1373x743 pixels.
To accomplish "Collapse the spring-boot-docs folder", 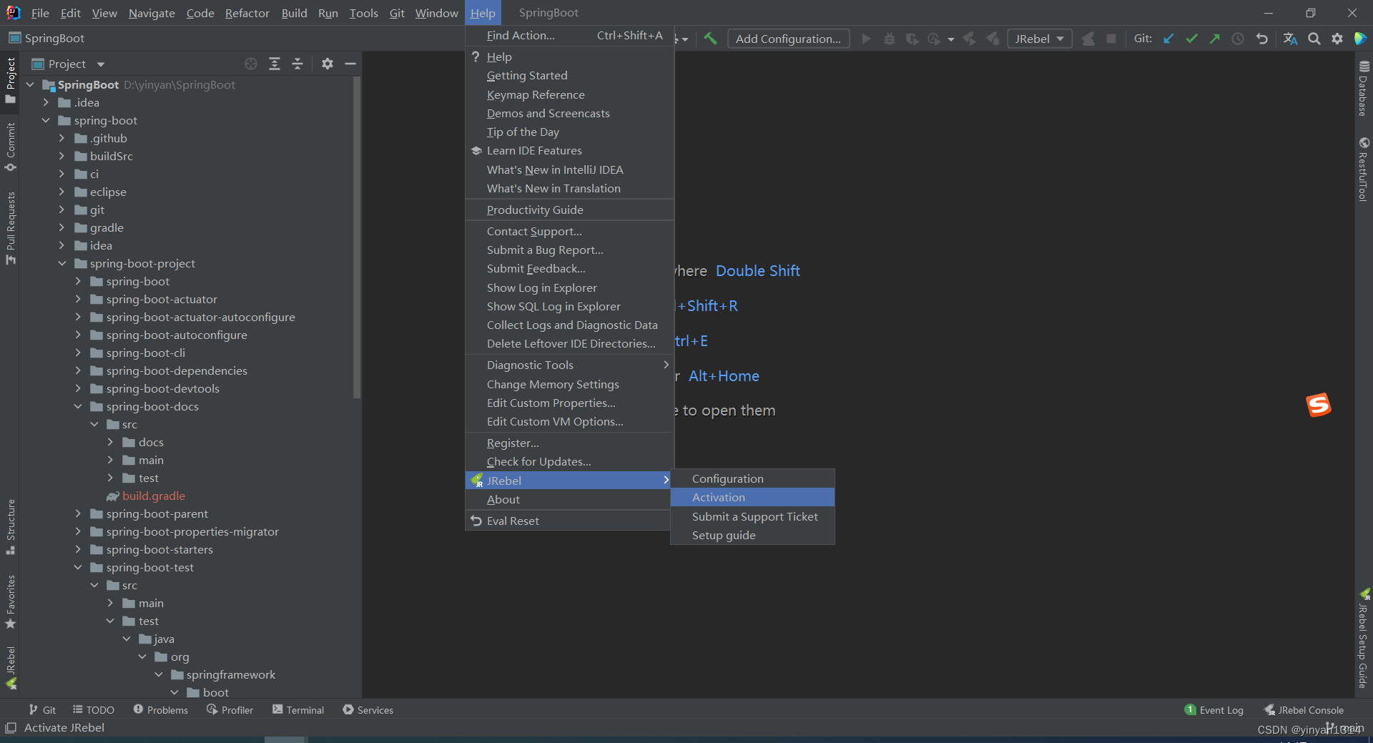I will (x=78, y=406).
